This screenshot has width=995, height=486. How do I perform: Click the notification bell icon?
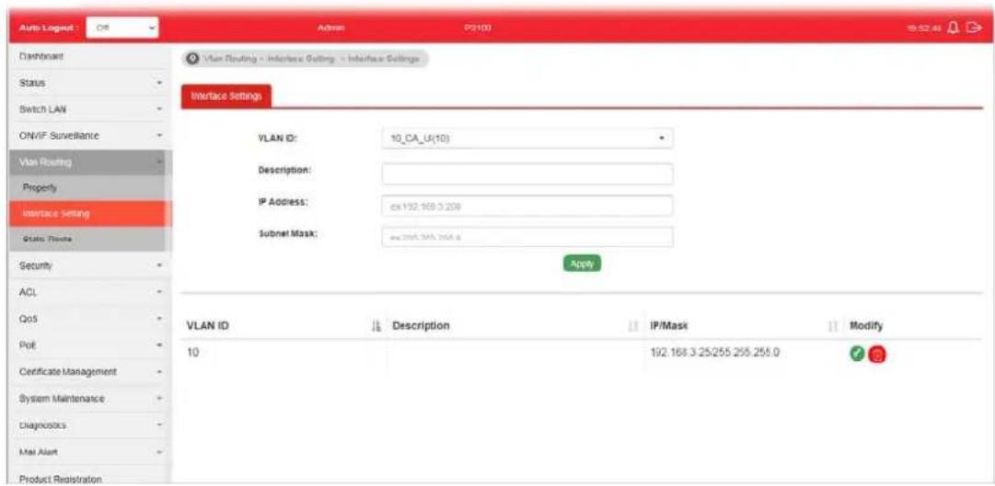tap(953, 28)
